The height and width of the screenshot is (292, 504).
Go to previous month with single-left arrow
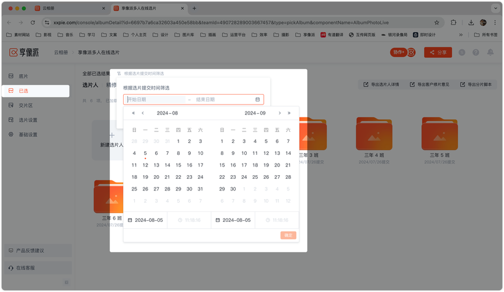pyautogui.click(x=143, y=113)
